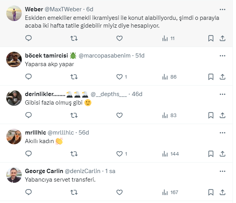Expand options menu on George Carlin tweet
Viewport: 236px width, 203px height.
pyautogui.click(x=222, y=171)
